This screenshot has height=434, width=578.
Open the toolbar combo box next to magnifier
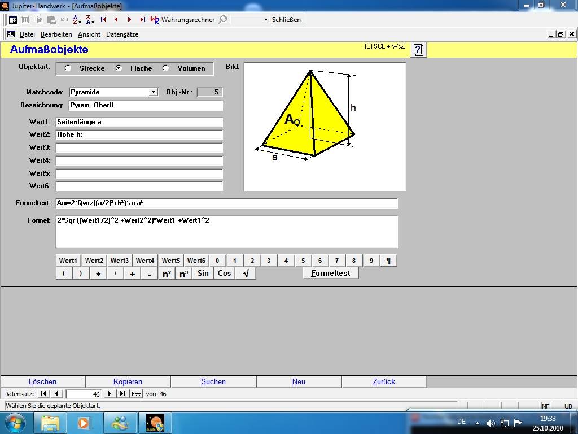click(x=266, y=20)
